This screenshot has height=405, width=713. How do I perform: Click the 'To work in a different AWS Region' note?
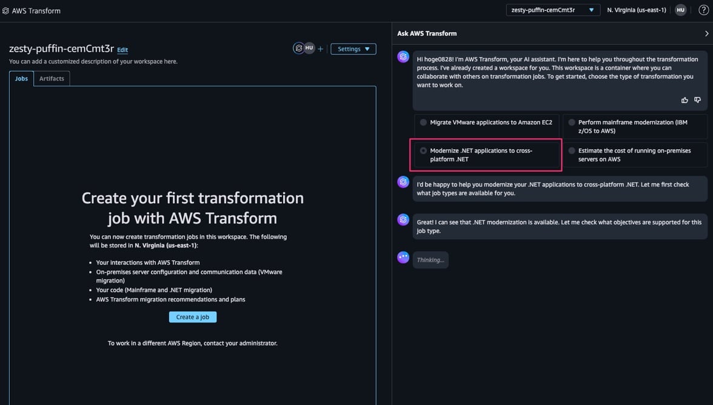[193, 343]
